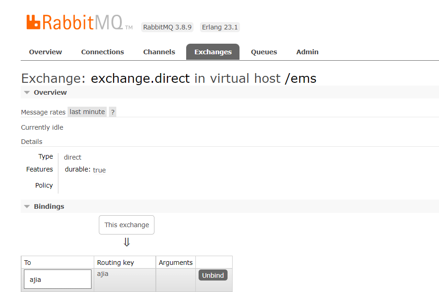
Task: Click the RabbitMQ logo icon
Action: click(x=34, y=22)
